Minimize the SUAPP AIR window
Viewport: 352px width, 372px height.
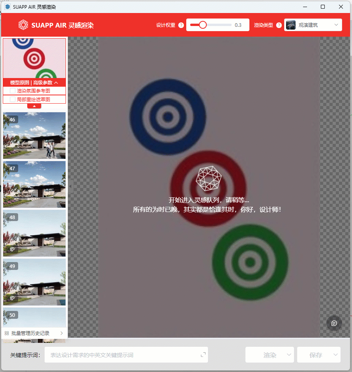(305, 7)
